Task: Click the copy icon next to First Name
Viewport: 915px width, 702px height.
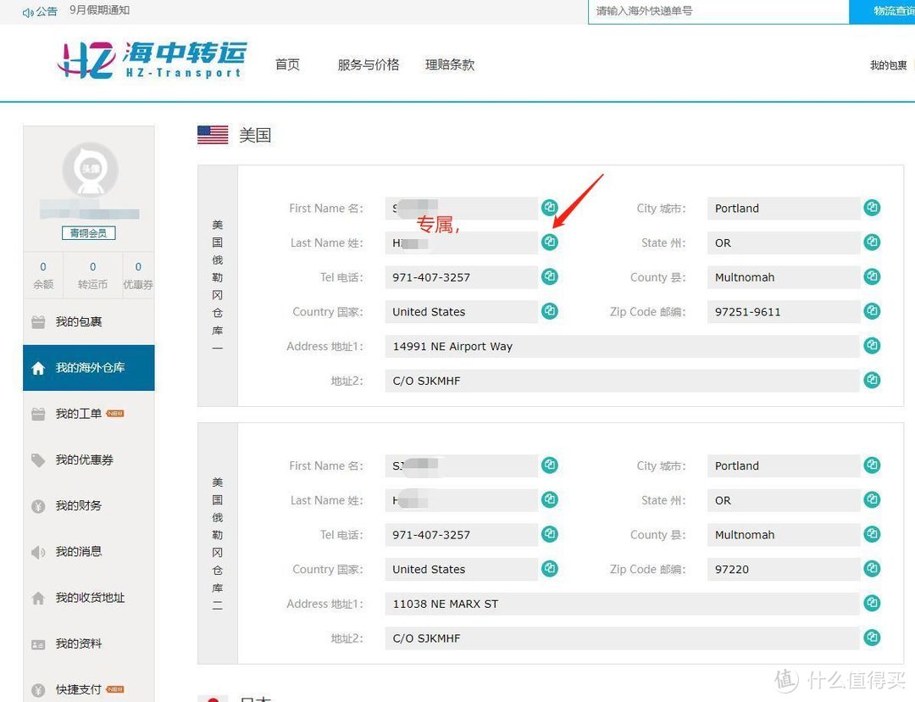Action: [549, 207]
